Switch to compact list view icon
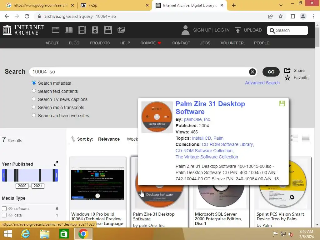This screenshot has height=240, width=320. coord(306,138)
